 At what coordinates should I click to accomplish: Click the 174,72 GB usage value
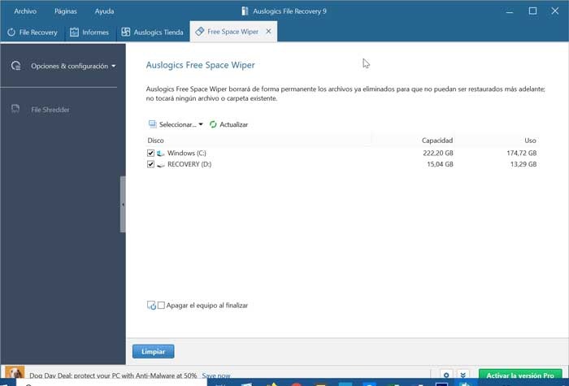522,153
